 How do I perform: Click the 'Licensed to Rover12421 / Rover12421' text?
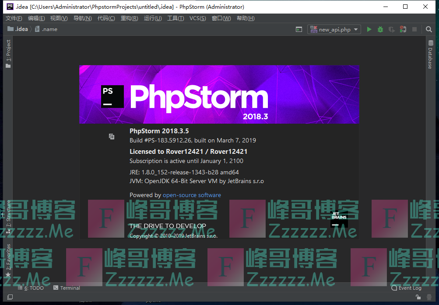[188, 152]
